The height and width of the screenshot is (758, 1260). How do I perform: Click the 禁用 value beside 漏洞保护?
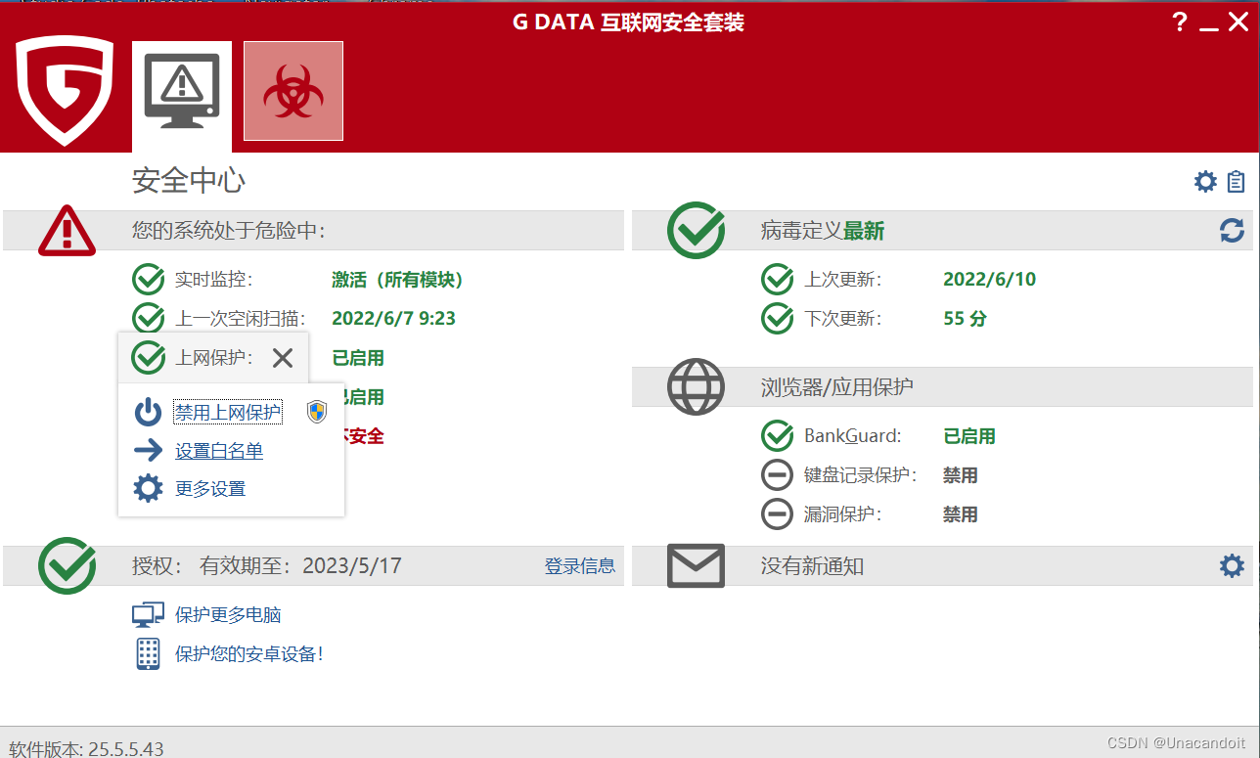[x=961, y=514]
